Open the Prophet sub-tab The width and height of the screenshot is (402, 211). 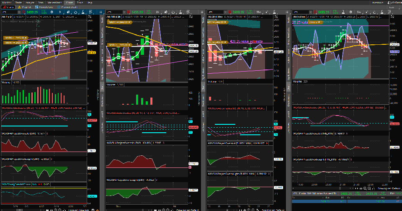point(25,7)
